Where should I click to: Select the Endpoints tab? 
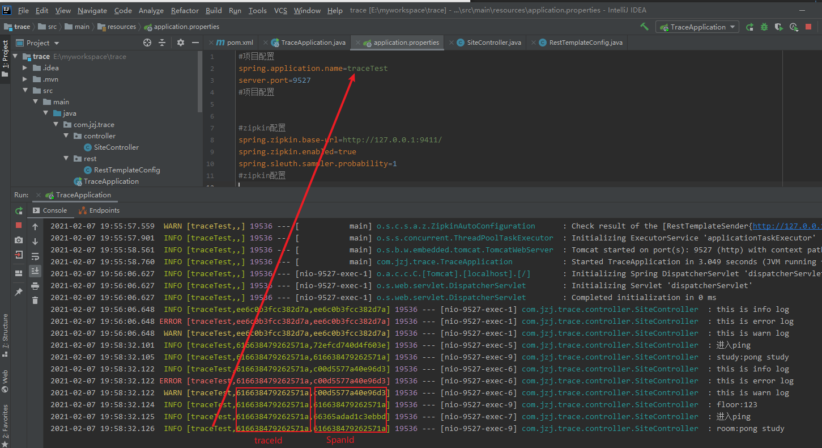point(99,210)
